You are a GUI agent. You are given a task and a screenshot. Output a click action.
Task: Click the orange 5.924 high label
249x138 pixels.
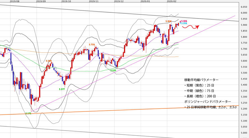168,21
